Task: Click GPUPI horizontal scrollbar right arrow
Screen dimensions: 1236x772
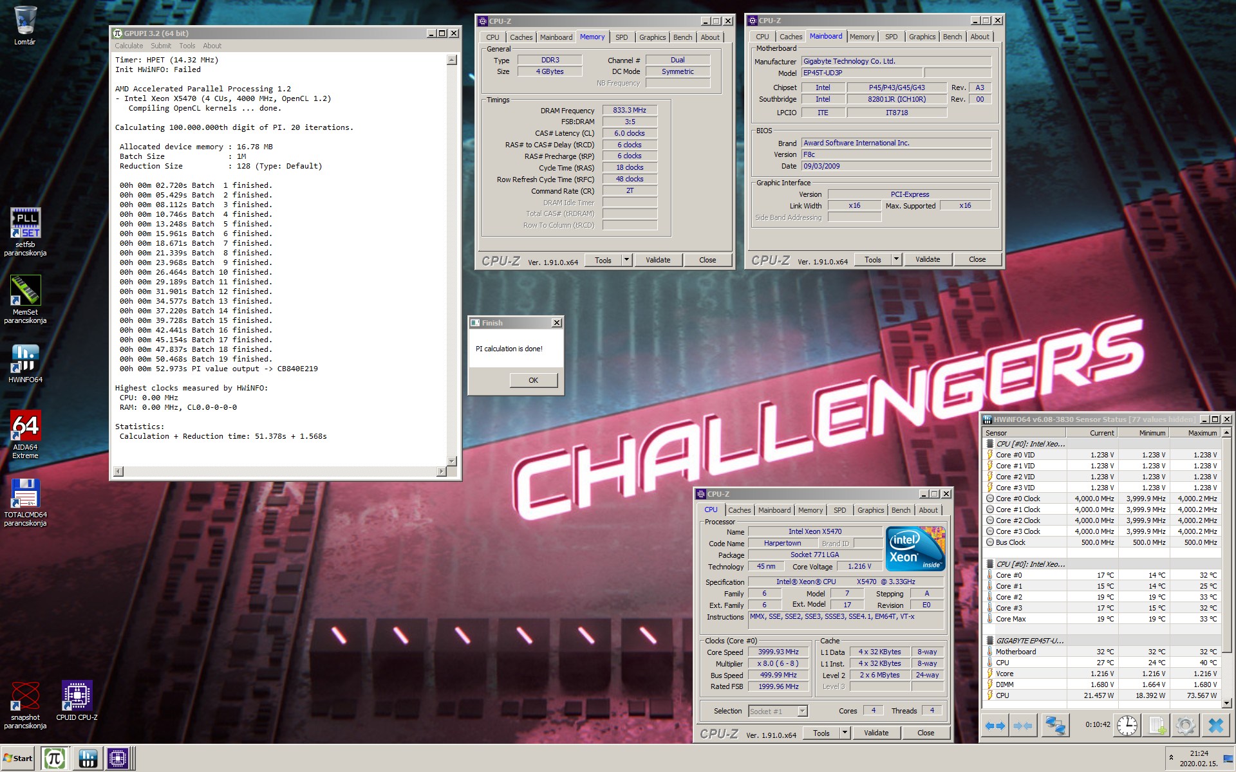Action: click(441, 472)
